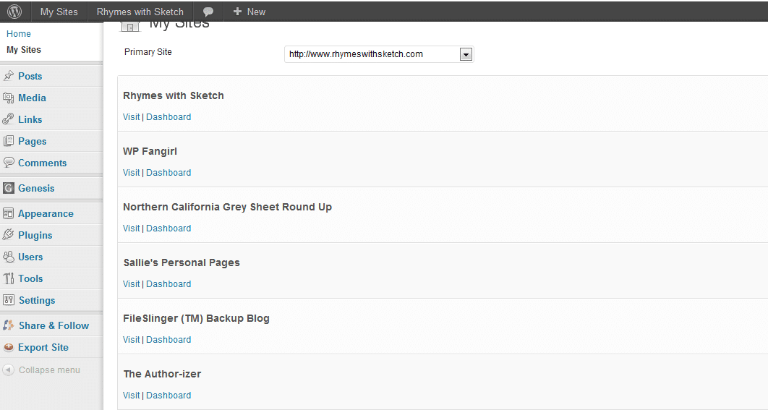The height and width of the screenshot is (410, 768).
Task: Open the Primary Site dropdown arrow
Action: click(x=466, y=54)
